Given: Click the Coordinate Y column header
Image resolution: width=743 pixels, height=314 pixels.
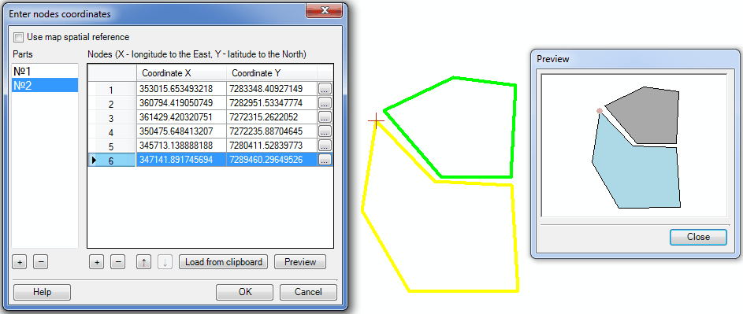Looking at the screenshot, I should (272, 73).
